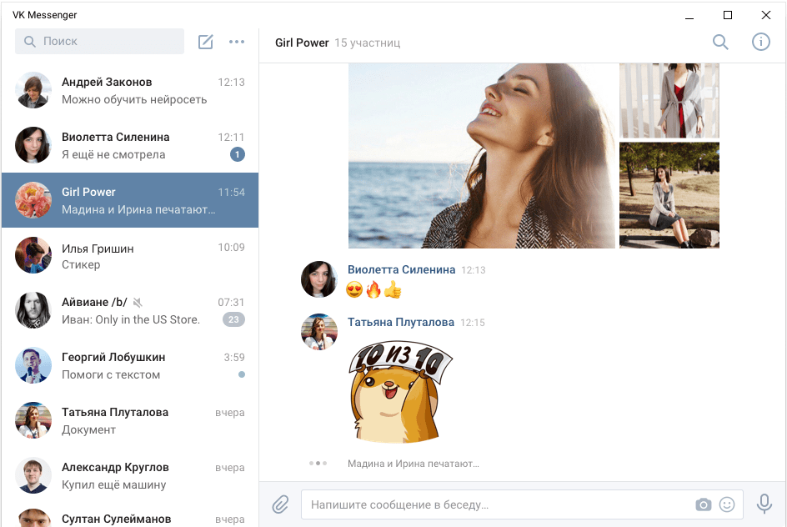Viewport: 787px width, 527px height.
Task: Click the Girl Power group flower avatar
Action: tap(33, 200)
